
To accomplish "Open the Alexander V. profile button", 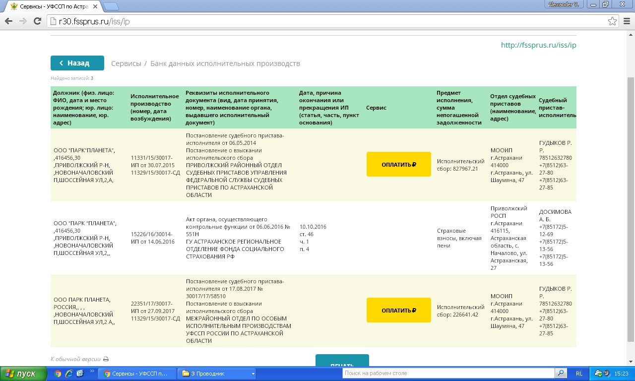I will click(565, 4).
